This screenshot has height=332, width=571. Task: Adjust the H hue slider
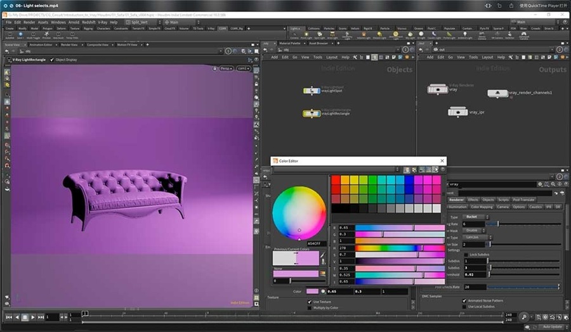tap(400, 248)
